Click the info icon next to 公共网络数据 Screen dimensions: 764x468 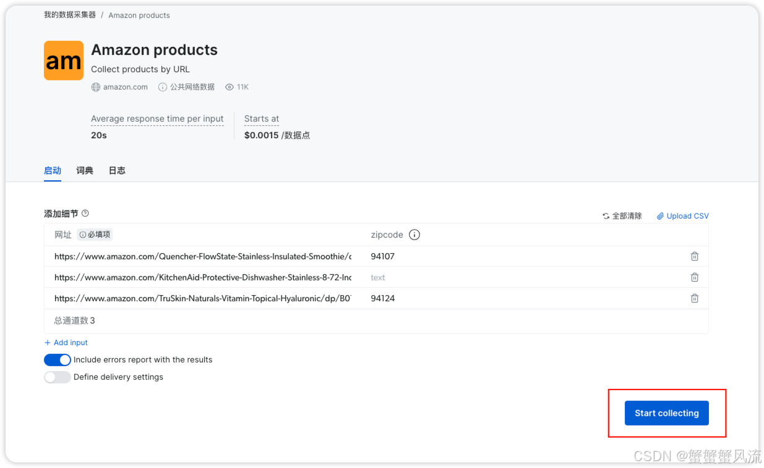click(163, 87)
